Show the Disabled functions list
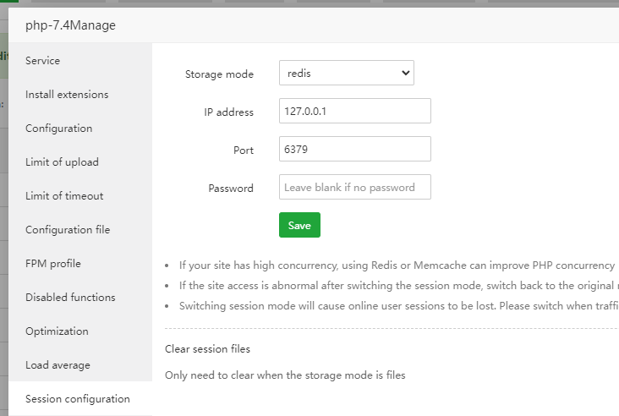Viewport: 619px width, 416px height. pos(70,298)
